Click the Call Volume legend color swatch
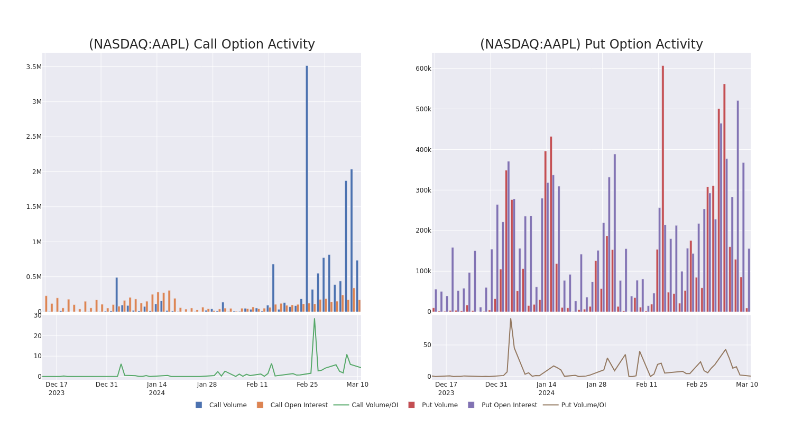 coord(199,405)
